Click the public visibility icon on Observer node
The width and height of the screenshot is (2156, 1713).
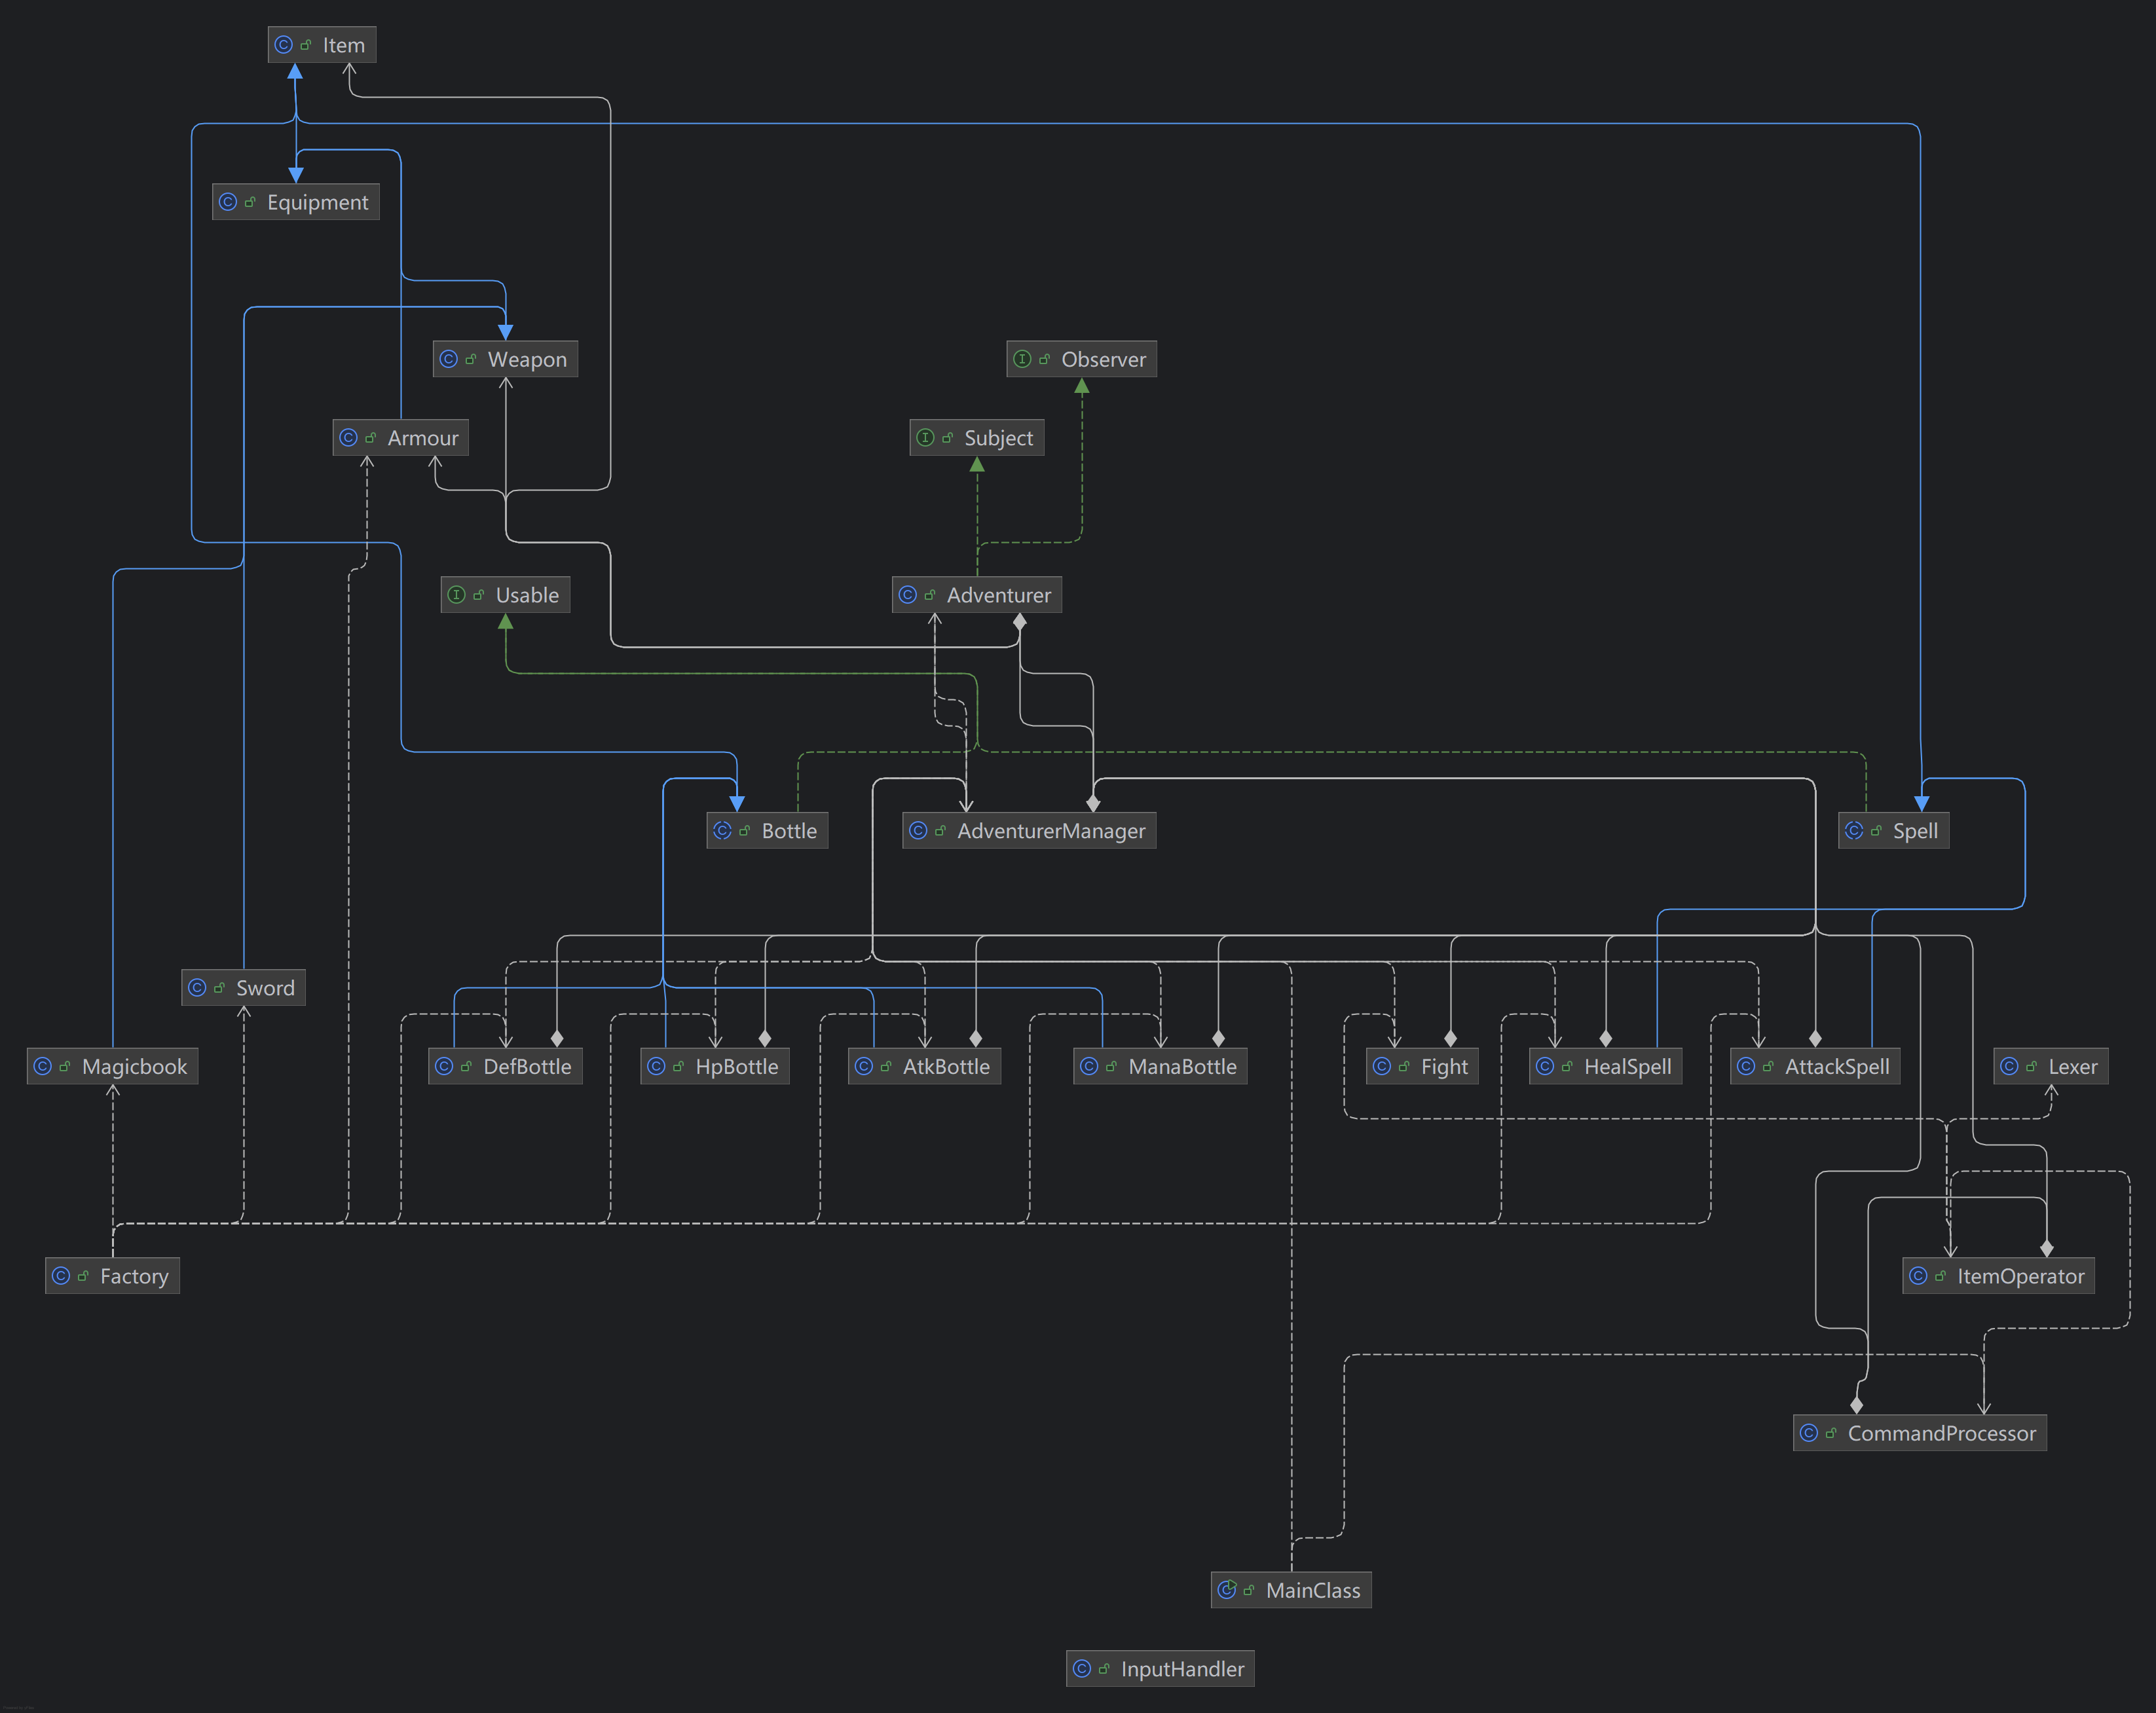click(x=1045, y=359)
